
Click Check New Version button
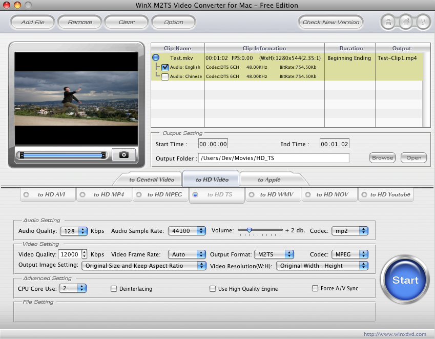tap(330, 22)
